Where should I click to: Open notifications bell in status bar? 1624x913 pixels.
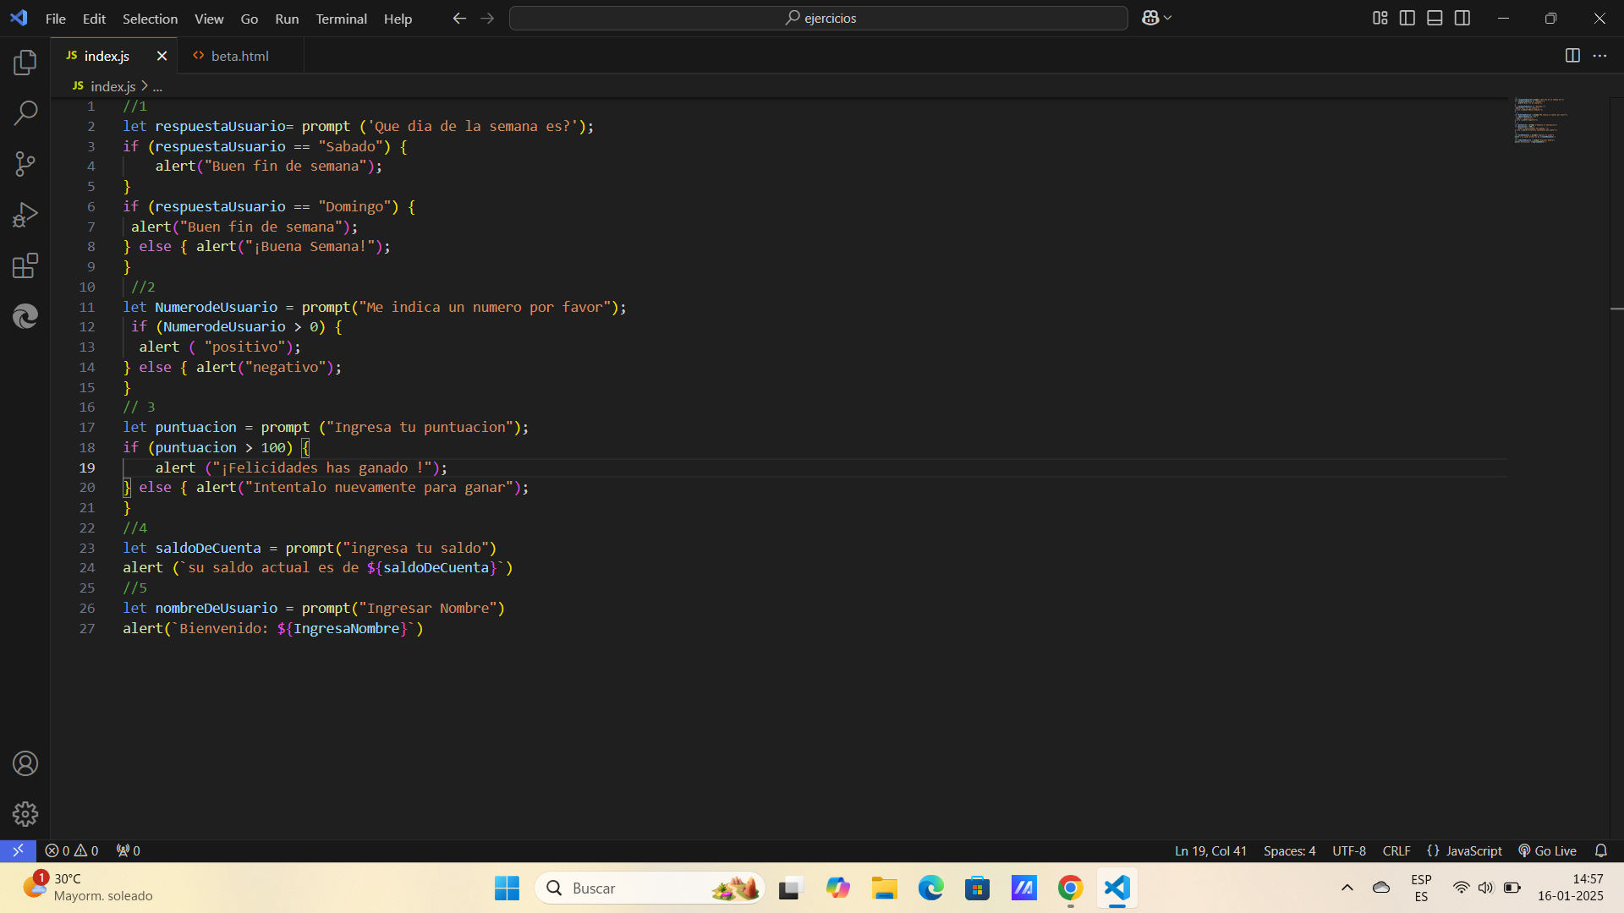1600,850
